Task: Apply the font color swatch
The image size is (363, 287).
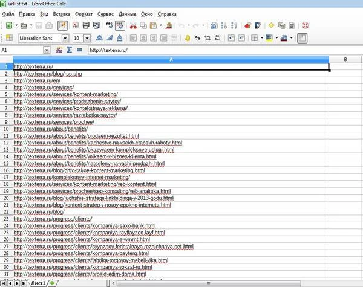Action: 284,38
